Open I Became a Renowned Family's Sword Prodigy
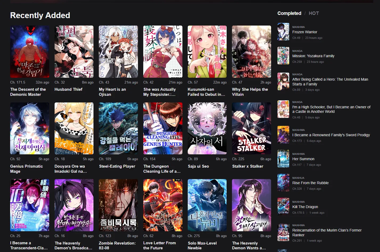The image size is (380, 252). tap(331, 135)
